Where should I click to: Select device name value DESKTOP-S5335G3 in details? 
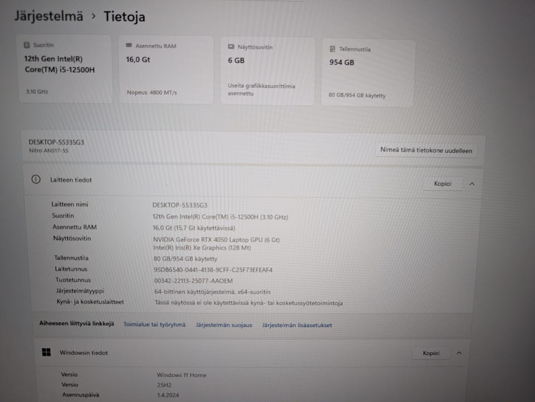[x=180, y=205]
